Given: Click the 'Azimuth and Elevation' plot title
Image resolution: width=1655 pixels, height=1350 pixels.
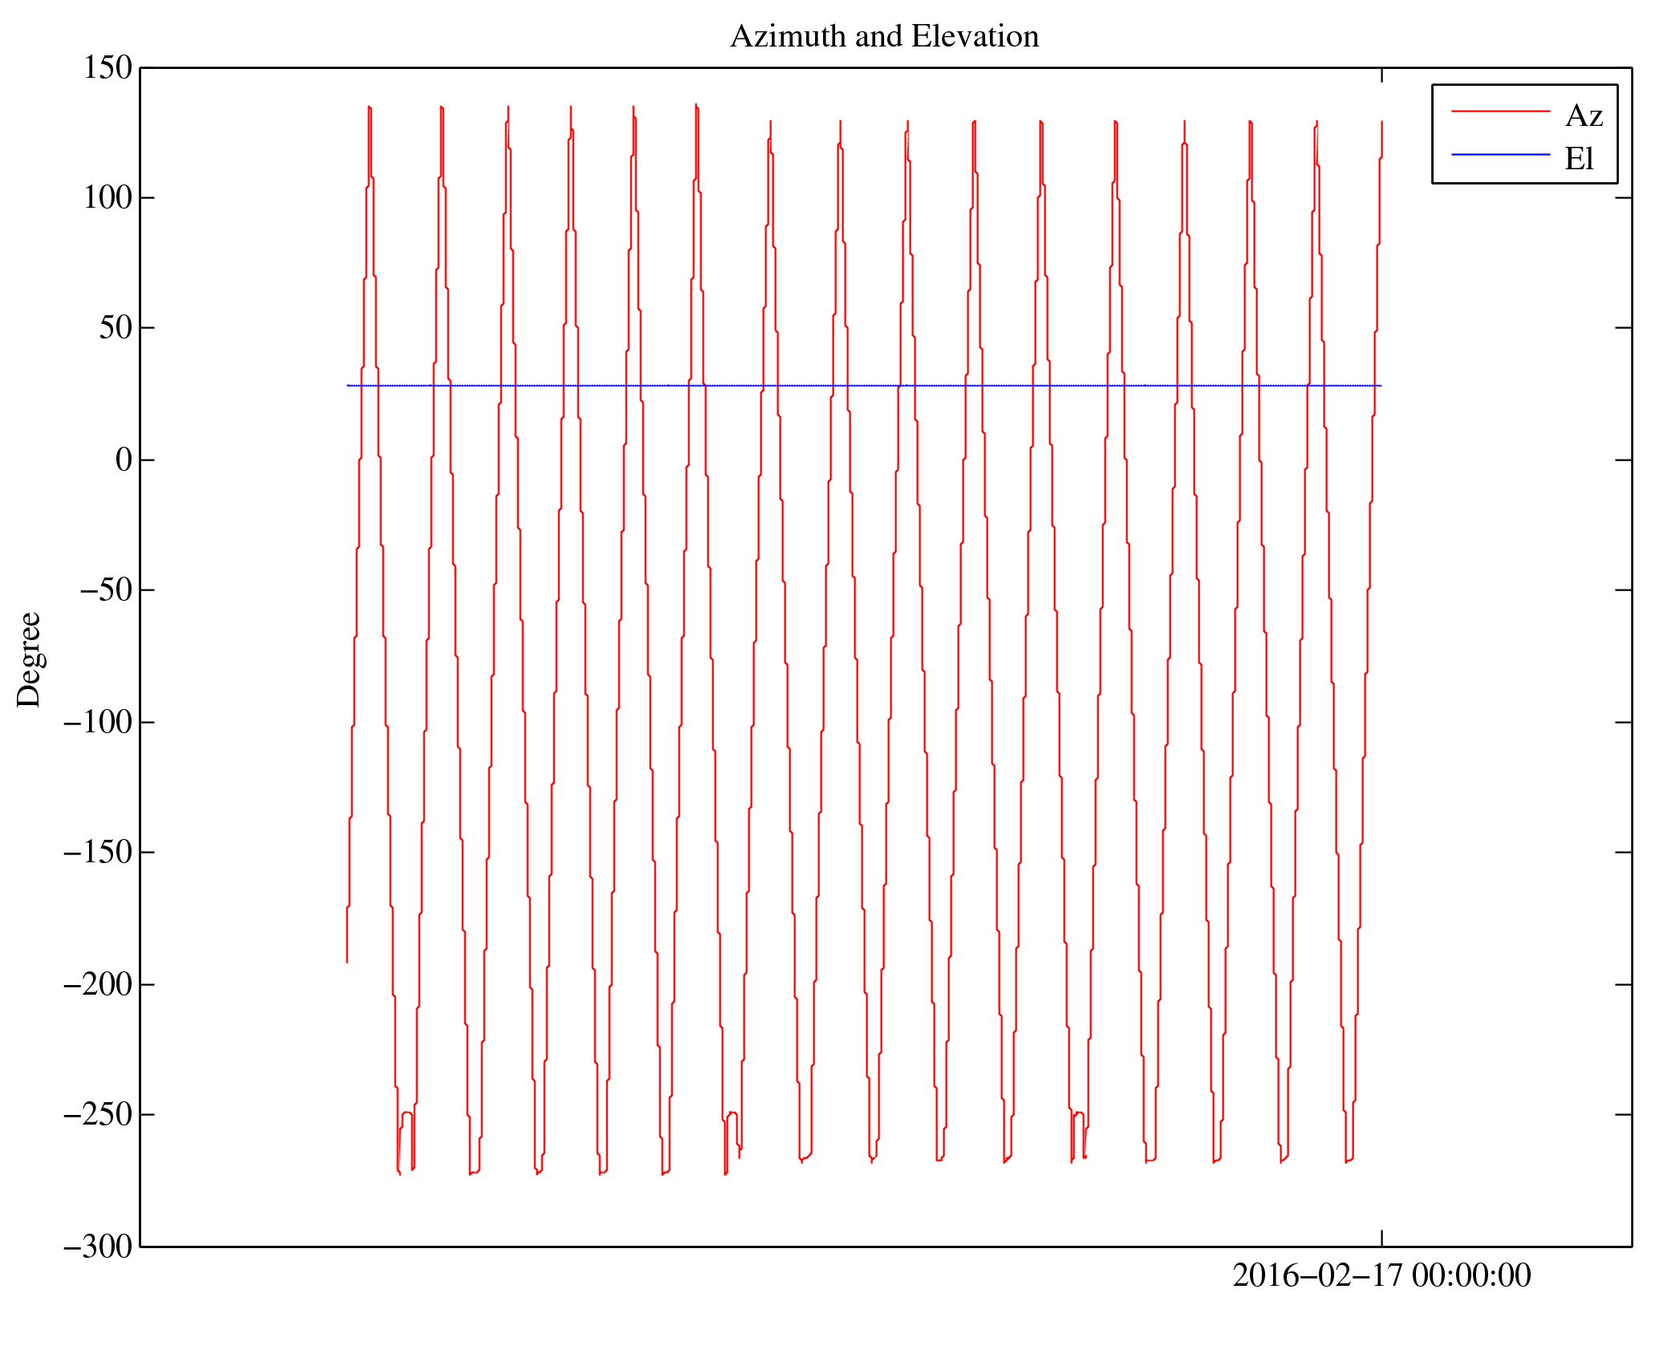Looking at the screenshot, I should (884, 37).
